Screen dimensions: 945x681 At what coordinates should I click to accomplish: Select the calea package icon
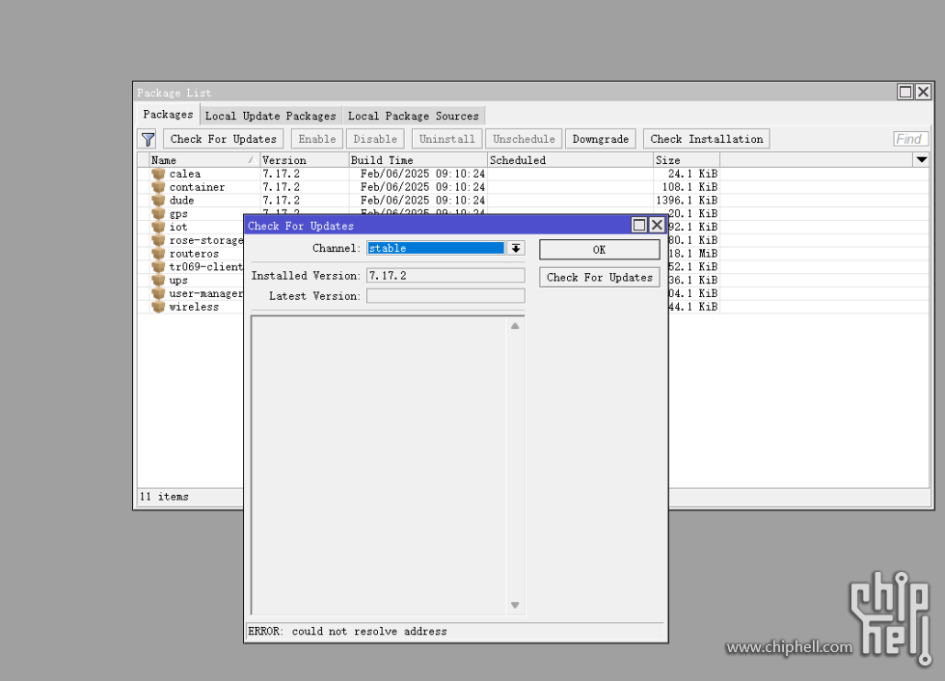coord(158,174)
